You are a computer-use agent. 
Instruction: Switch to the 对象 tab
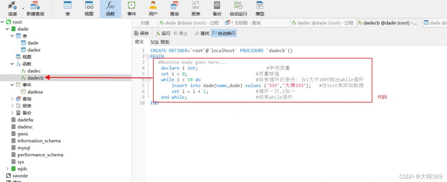[145, 23]
